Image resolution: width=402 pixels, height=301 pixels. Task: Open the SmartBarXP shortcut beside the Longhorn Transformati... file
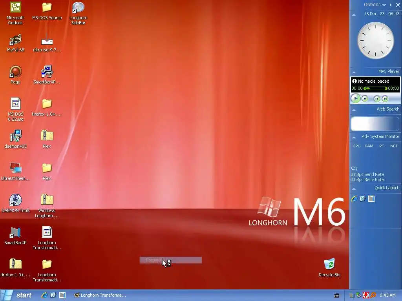click(15, 232)
